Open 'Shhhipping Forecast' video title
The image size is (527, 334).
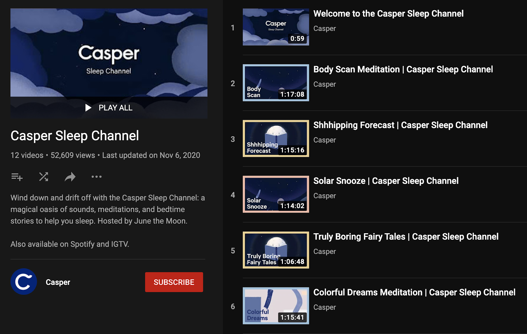400,125
